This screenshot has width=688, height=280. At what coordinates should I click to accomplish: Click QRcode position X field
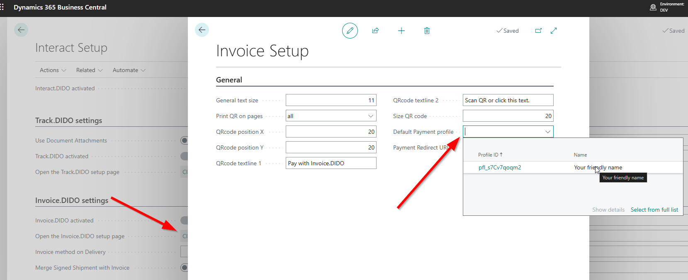coord(331,132)
